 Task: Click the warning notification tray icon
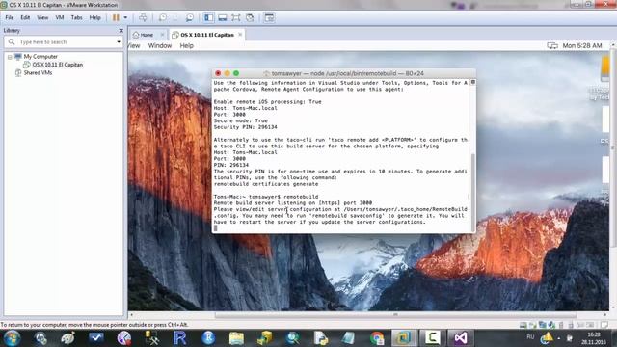coord(547,338)
